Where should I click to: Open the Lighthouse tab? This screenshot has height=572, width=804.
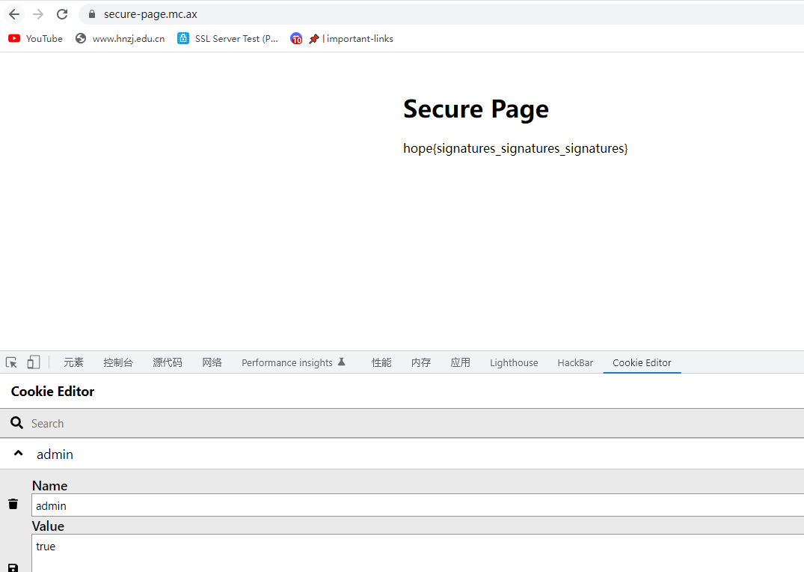pos(514,362)
